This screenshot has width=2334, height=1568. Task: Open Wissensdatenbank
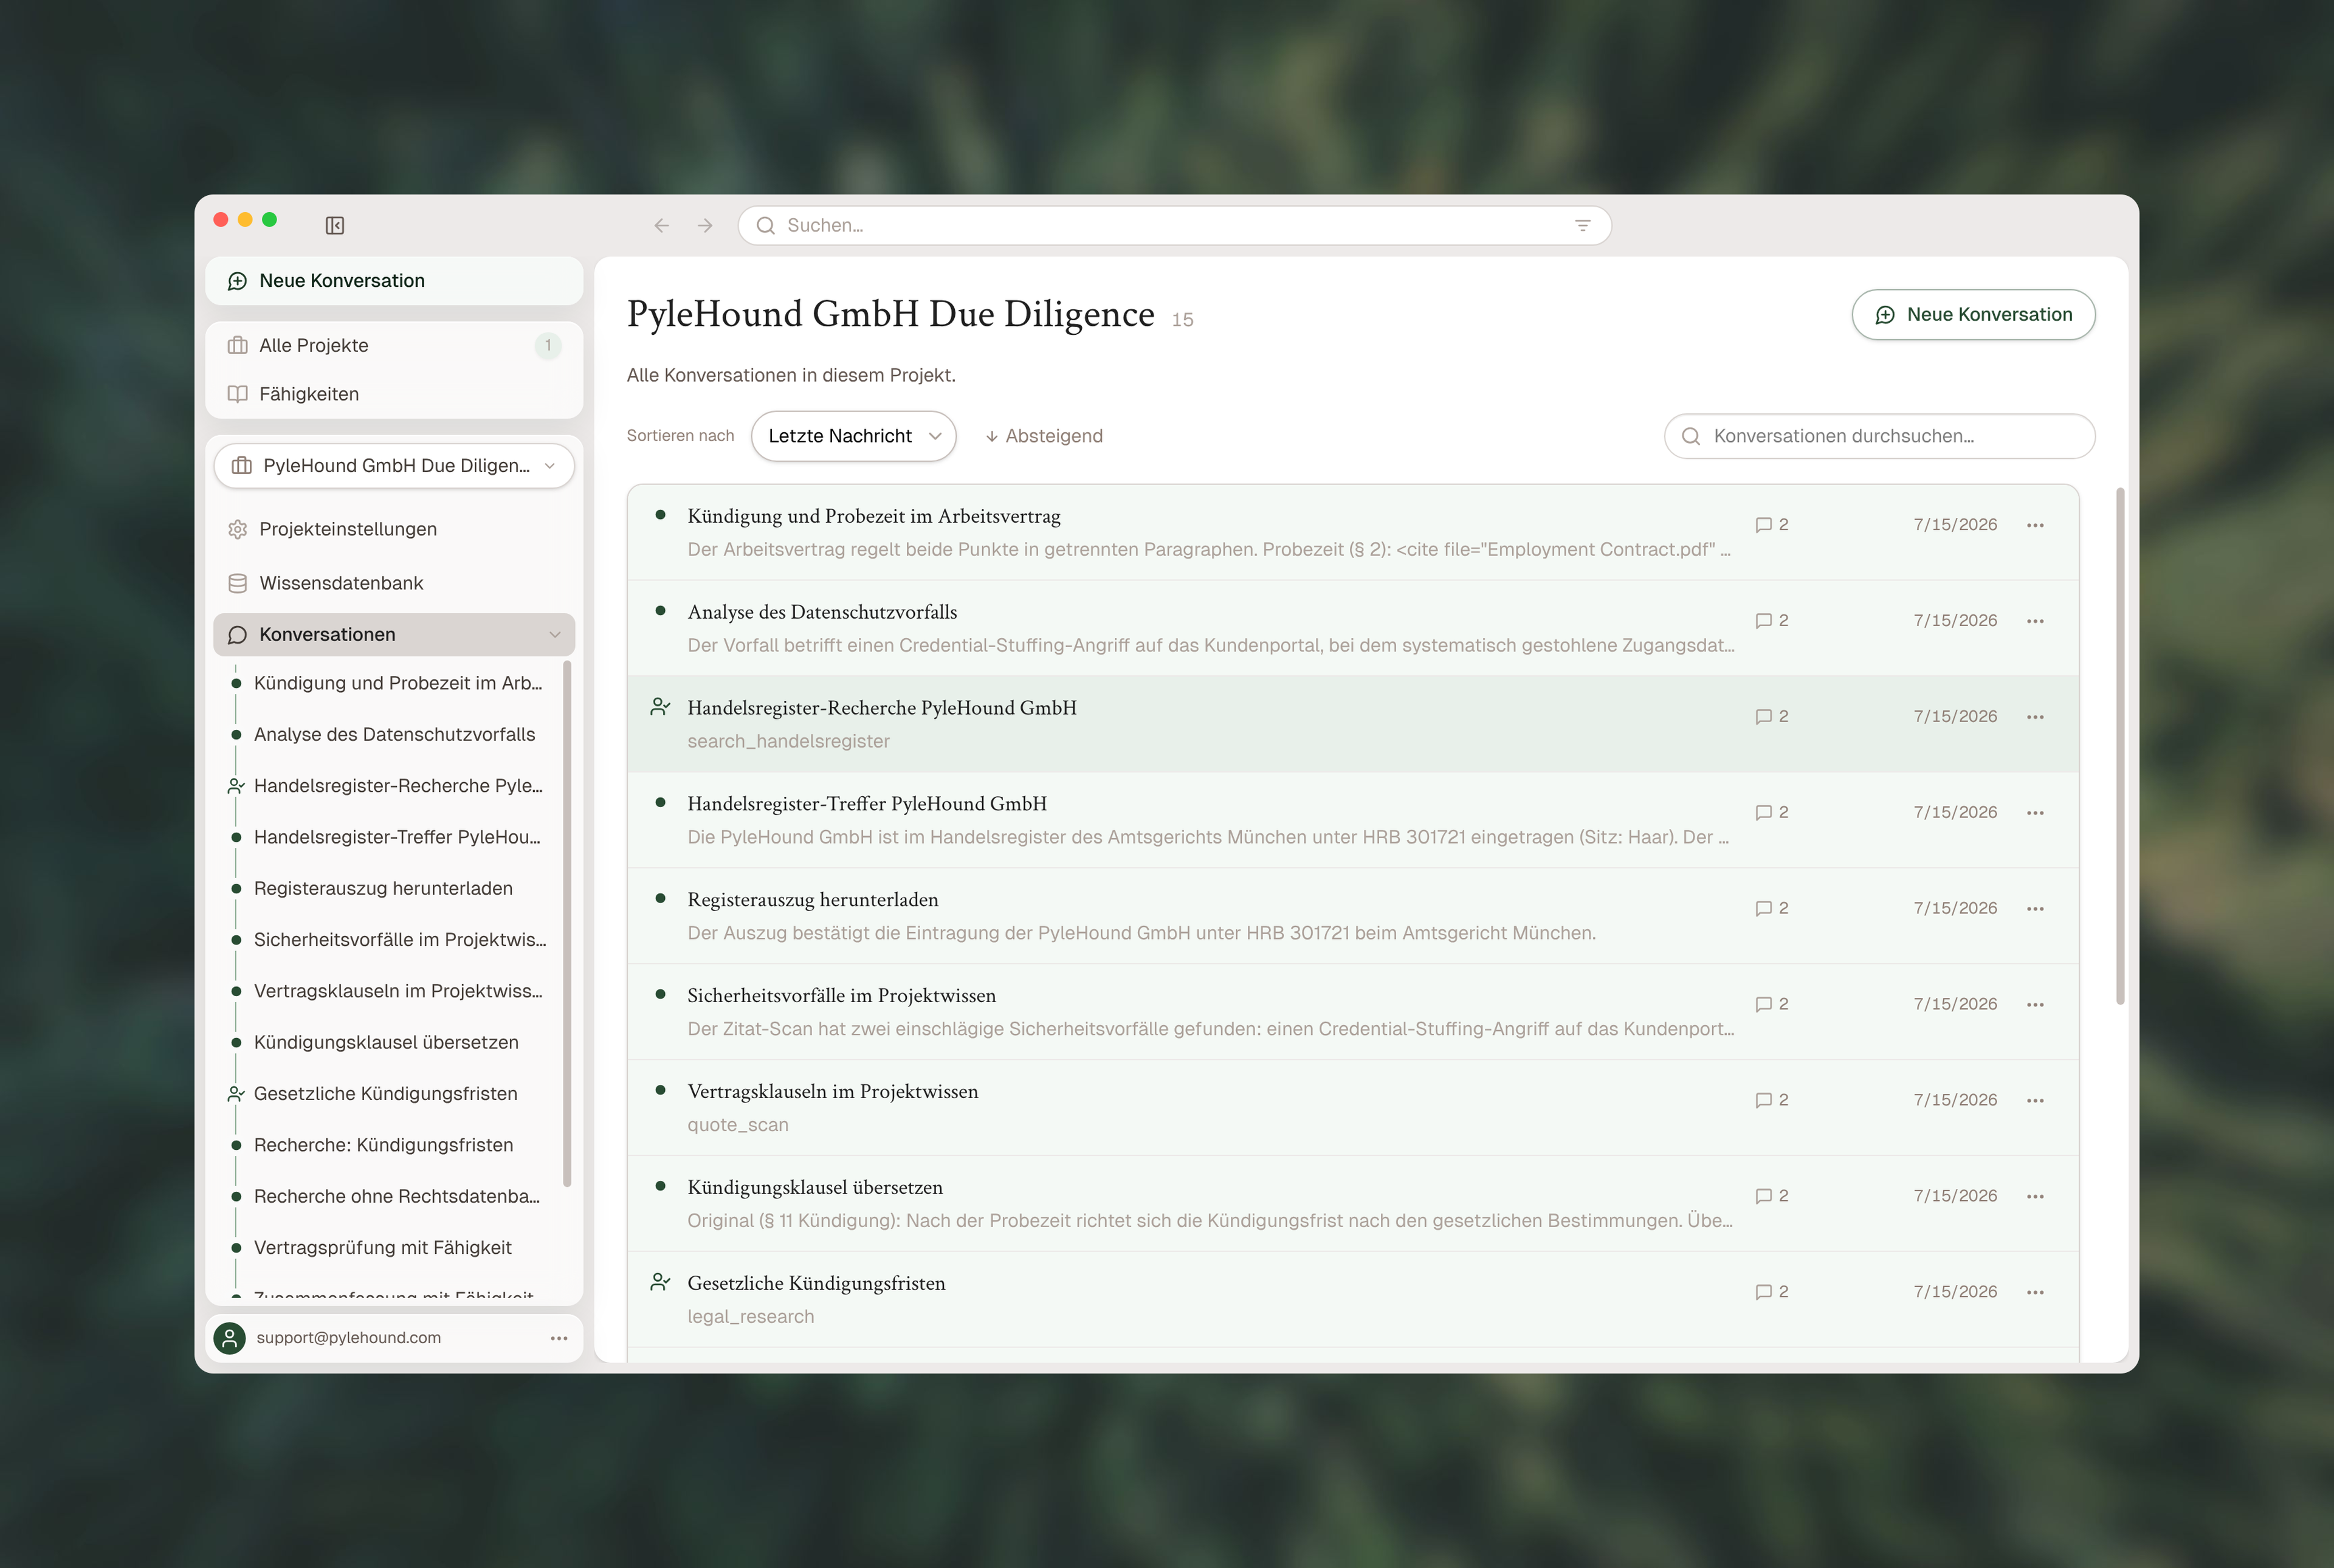tap(394, 583)
